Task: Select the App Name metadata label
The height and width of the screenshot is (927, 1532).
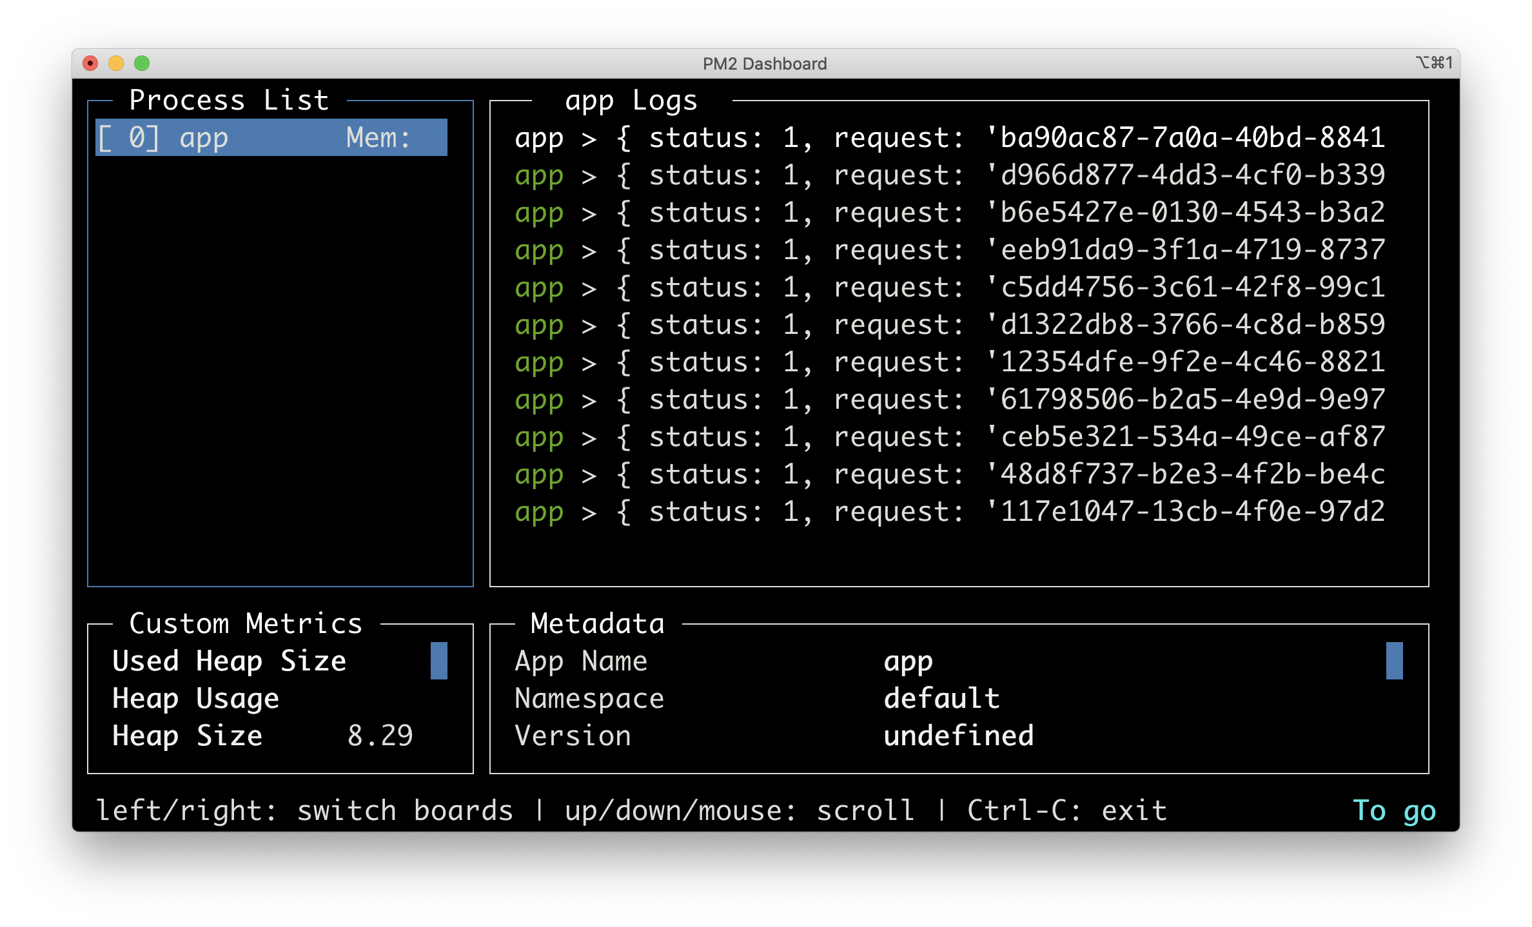Action: pos(580,661)
